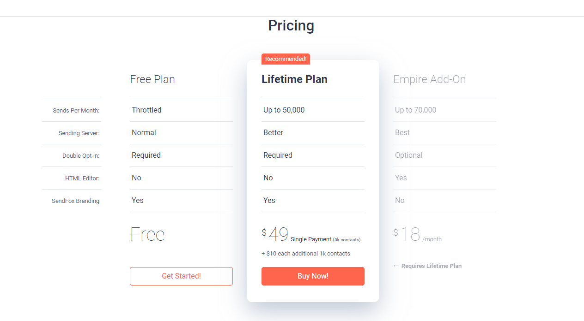Click the Empire Add-On heading

(429, 79)
